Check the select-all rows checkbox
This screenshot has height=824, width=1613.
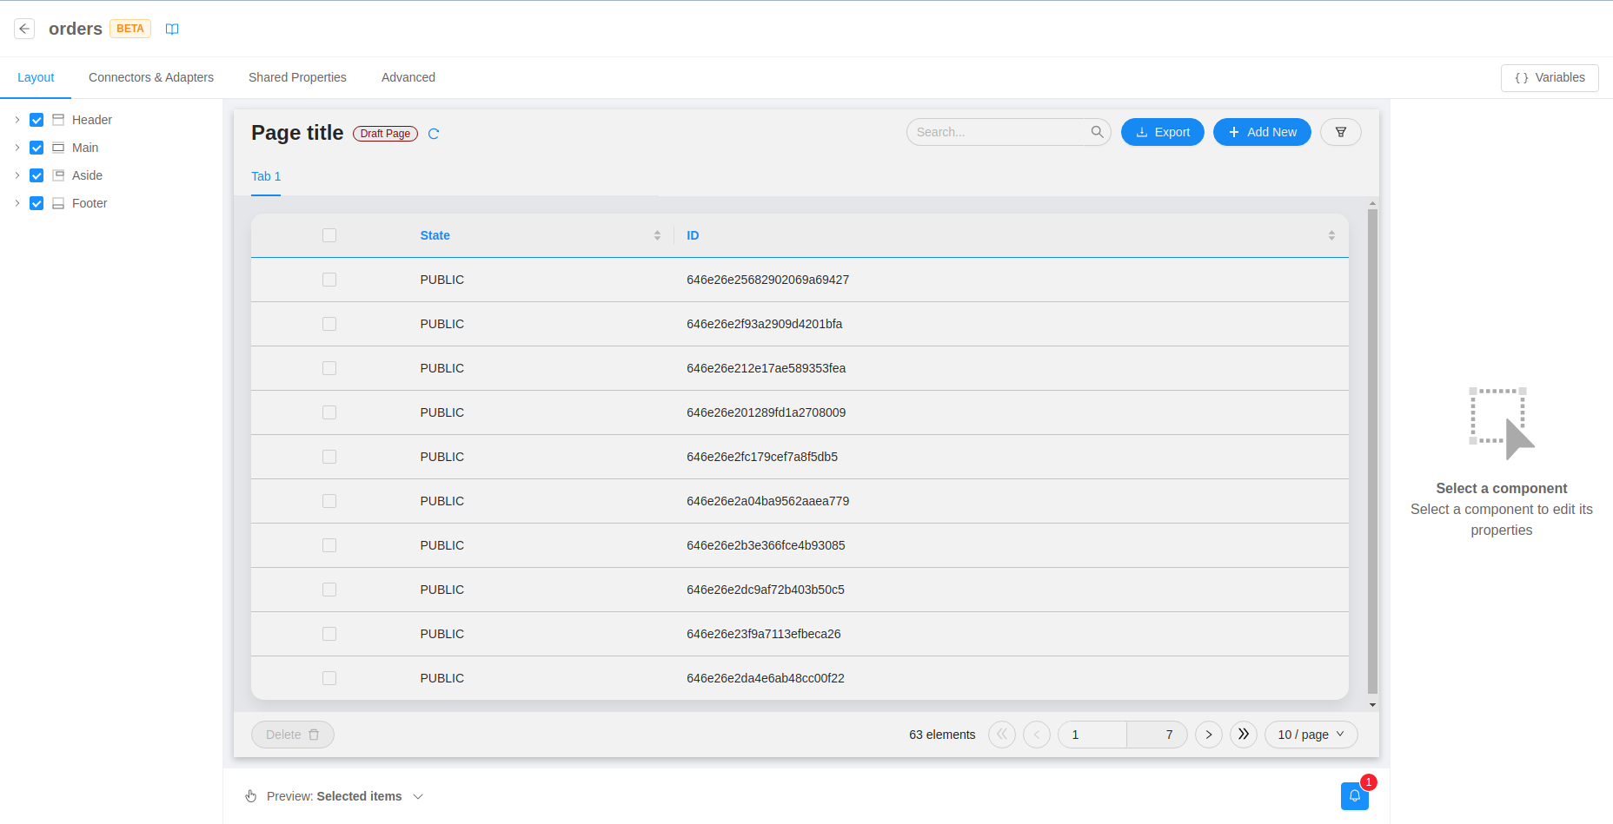(x=329, y=235)
